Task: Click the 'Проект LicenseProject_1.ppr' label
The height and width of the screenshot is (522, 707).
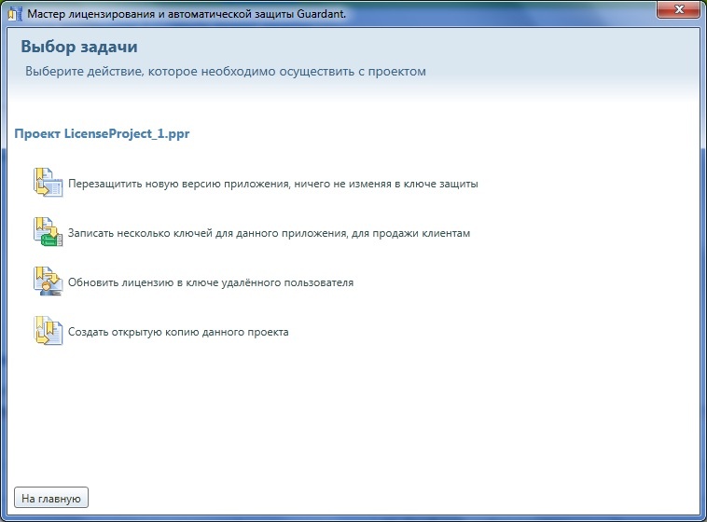Action: point(103,133)
